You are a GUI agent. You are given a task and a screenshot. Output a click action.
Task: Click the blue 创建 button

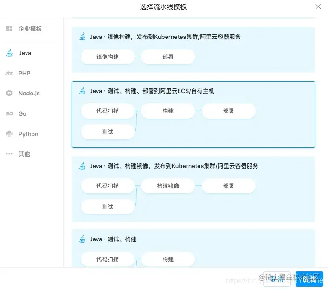tap(309, 279)
